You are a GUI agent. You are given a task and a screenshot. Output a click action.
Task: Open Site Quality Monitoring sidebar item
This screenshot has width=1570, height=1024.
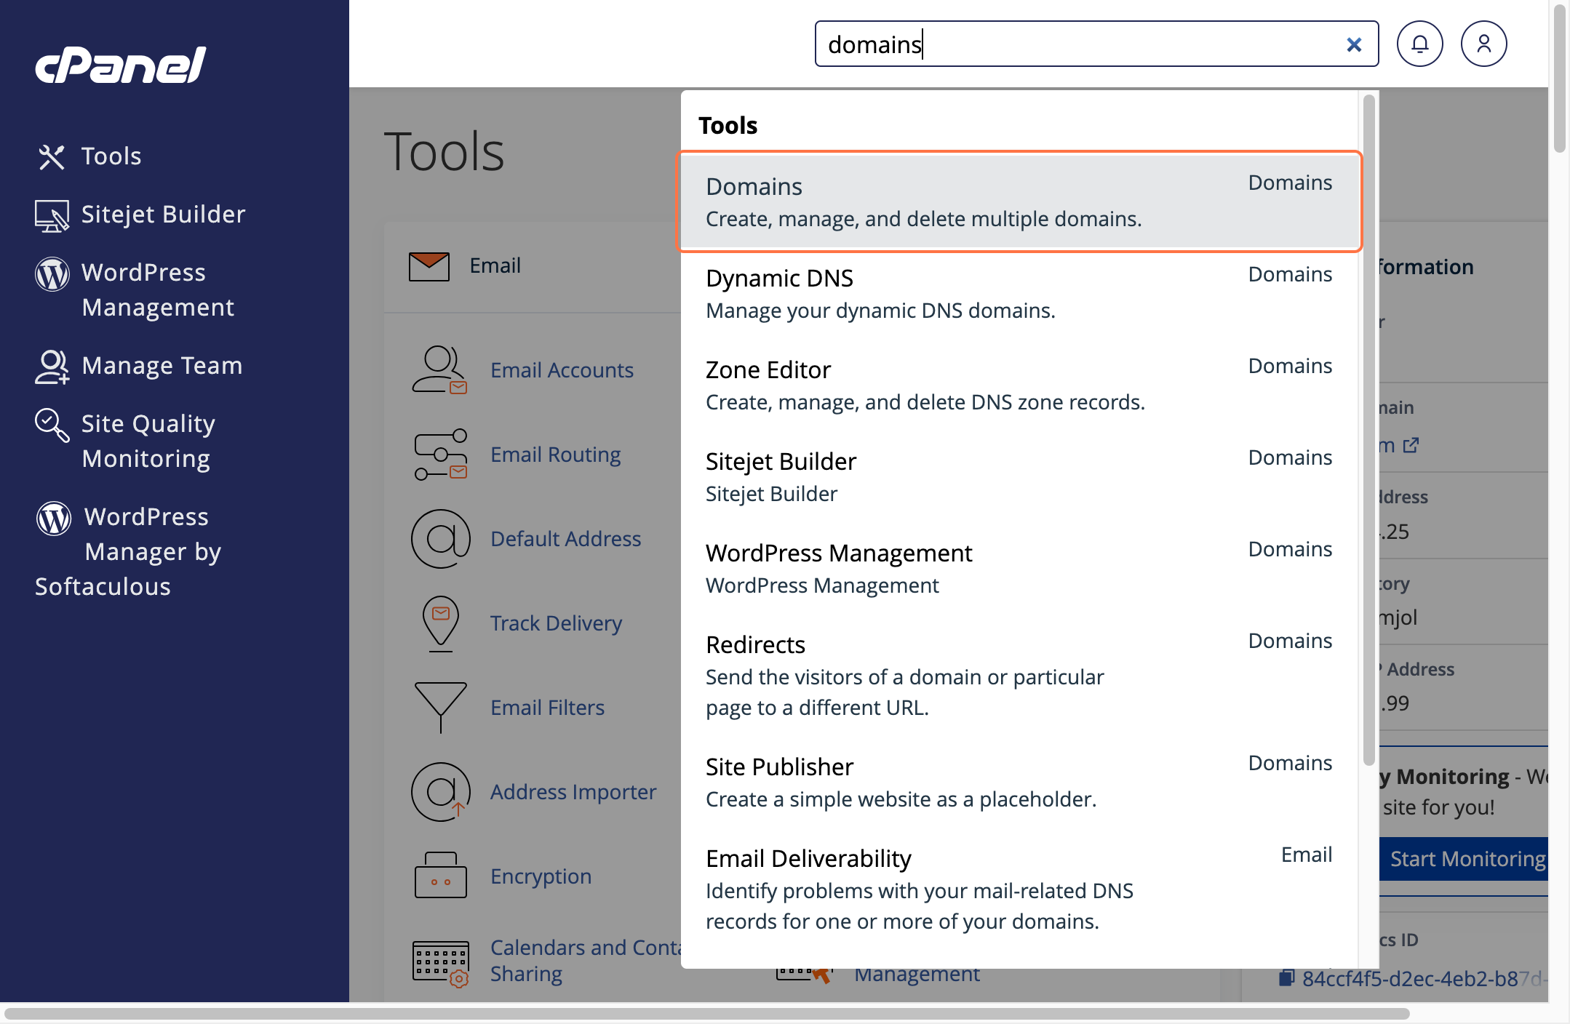pos(148,441)
